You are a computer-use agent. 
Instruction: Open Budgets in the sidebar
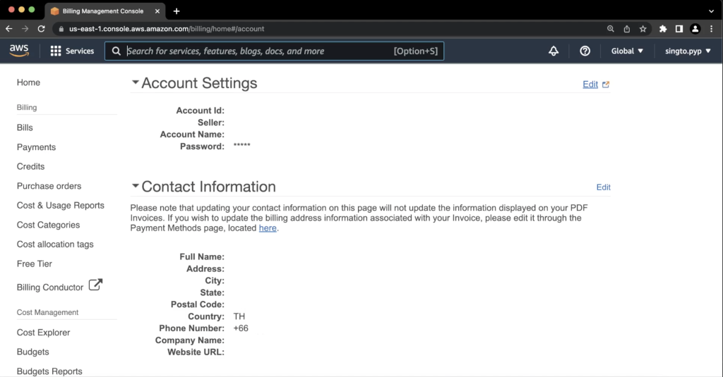point(32,352)
